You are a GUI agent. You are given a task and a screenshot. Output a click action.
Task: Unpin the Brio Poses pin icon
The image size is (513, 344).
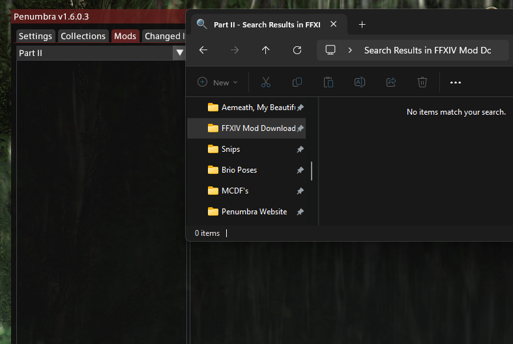click(300, 170)
